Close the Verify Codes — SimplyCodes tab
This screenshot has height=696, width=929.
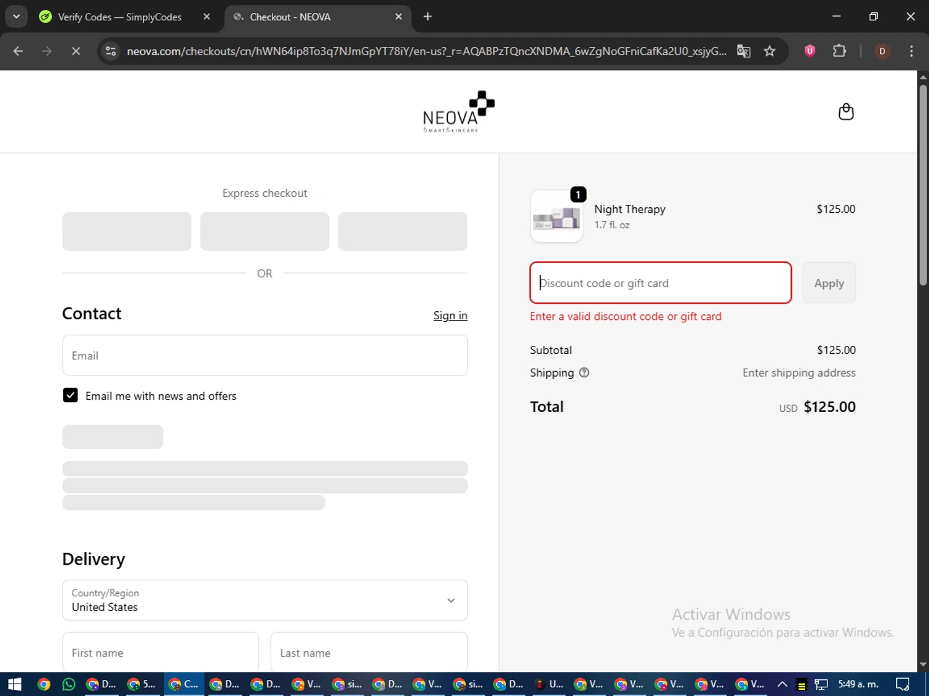click(x=207, y=17)
